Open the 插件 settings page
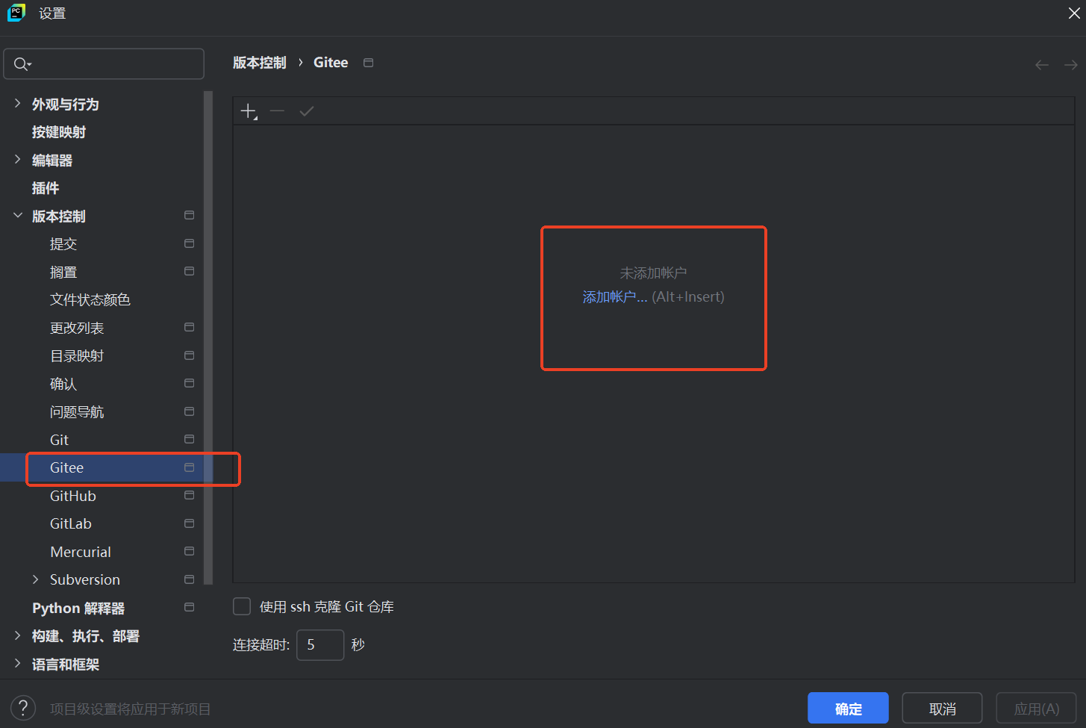The height and width of the screenshot is (728, 1086). 46,188
